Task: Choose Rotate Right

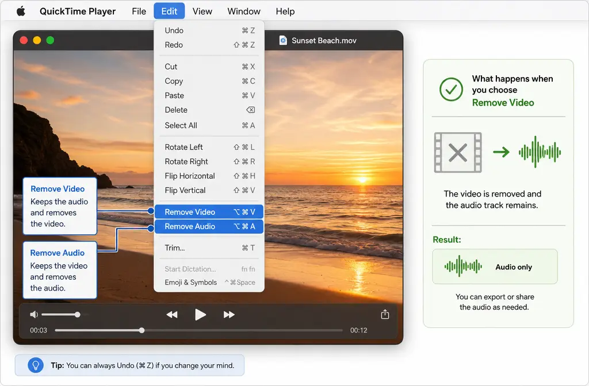Action: 209,161
